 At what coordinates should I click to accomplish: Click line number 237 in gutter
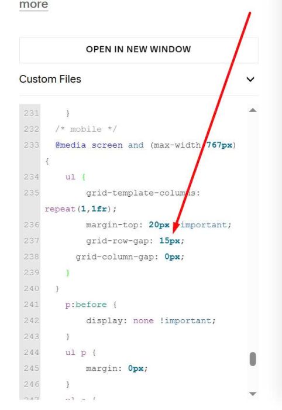pyautogui.click(x=31, y=241)
